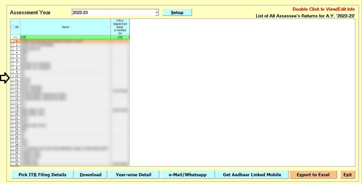The width and height of the screenshot is (362, 184).
Task: Click the filter row arrow indicator cell
Action: (x=15, y=37)
